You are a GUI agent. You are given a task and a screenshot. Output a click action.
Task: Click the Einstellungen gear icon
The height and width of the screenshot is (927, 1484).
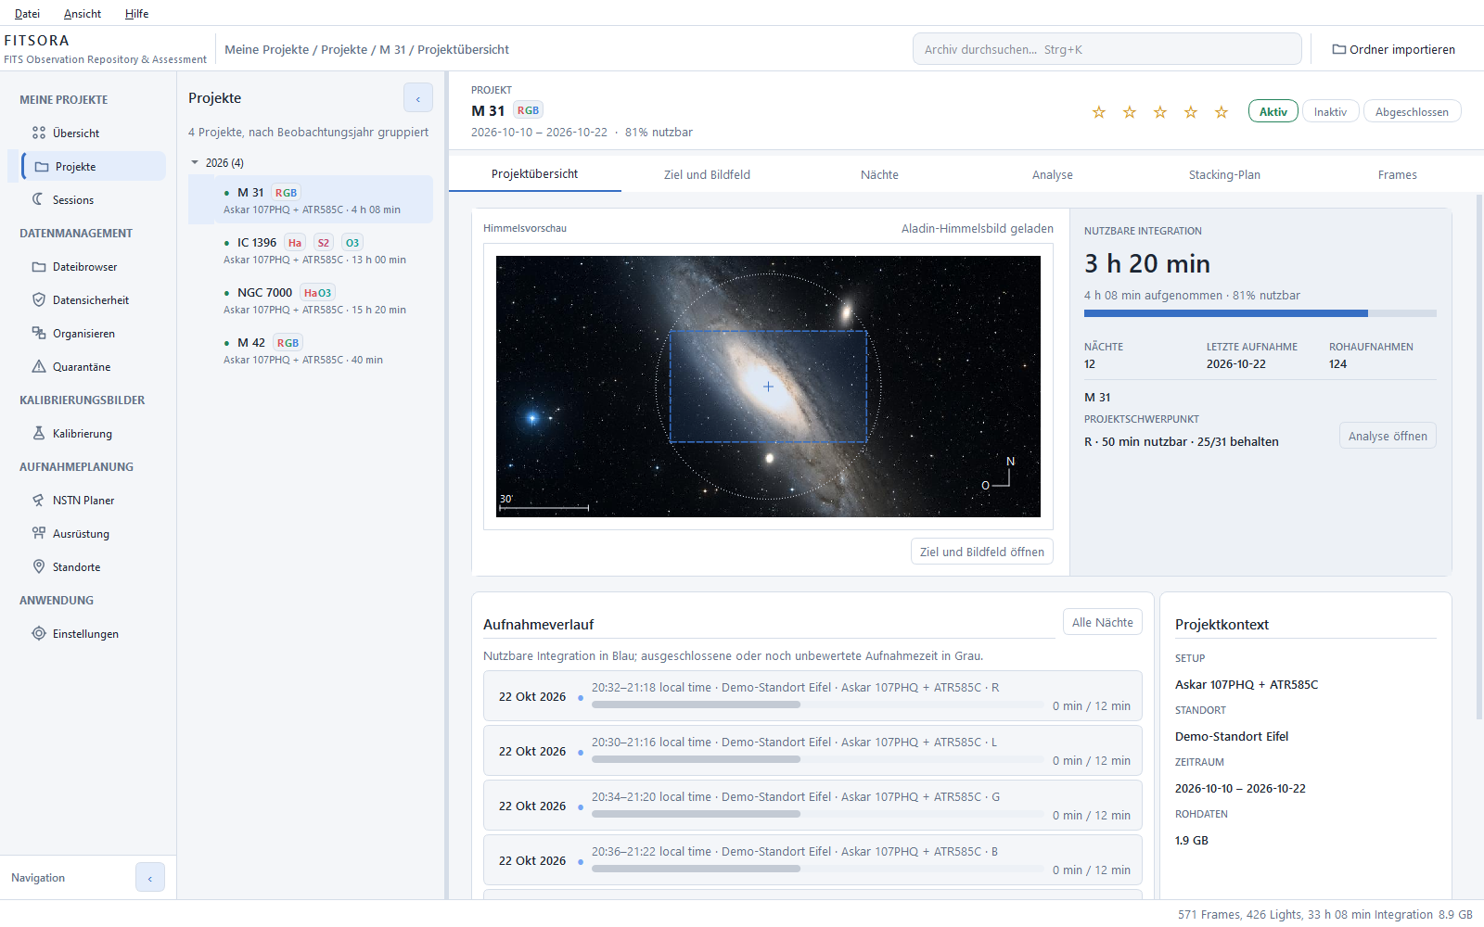[39, 633]
